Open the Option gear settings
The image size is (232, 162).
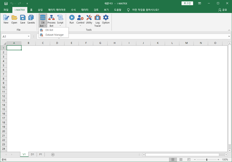click(106, 19)
